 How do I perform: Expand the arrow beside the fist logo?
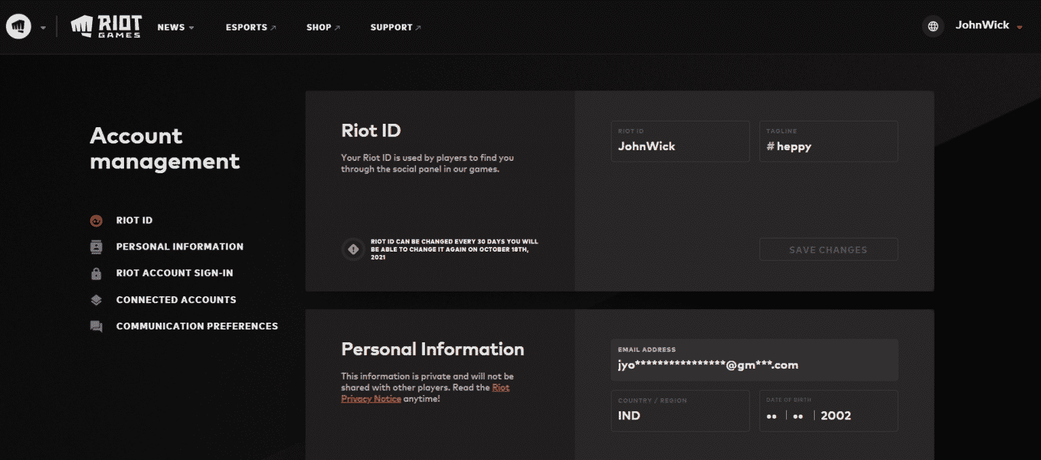[x=43, y=28]
